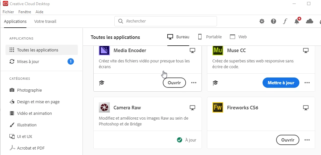Click desktop monitor icon on Fireworks CS6 card
This screenshot has height=155, width=321.
[305, 108]
